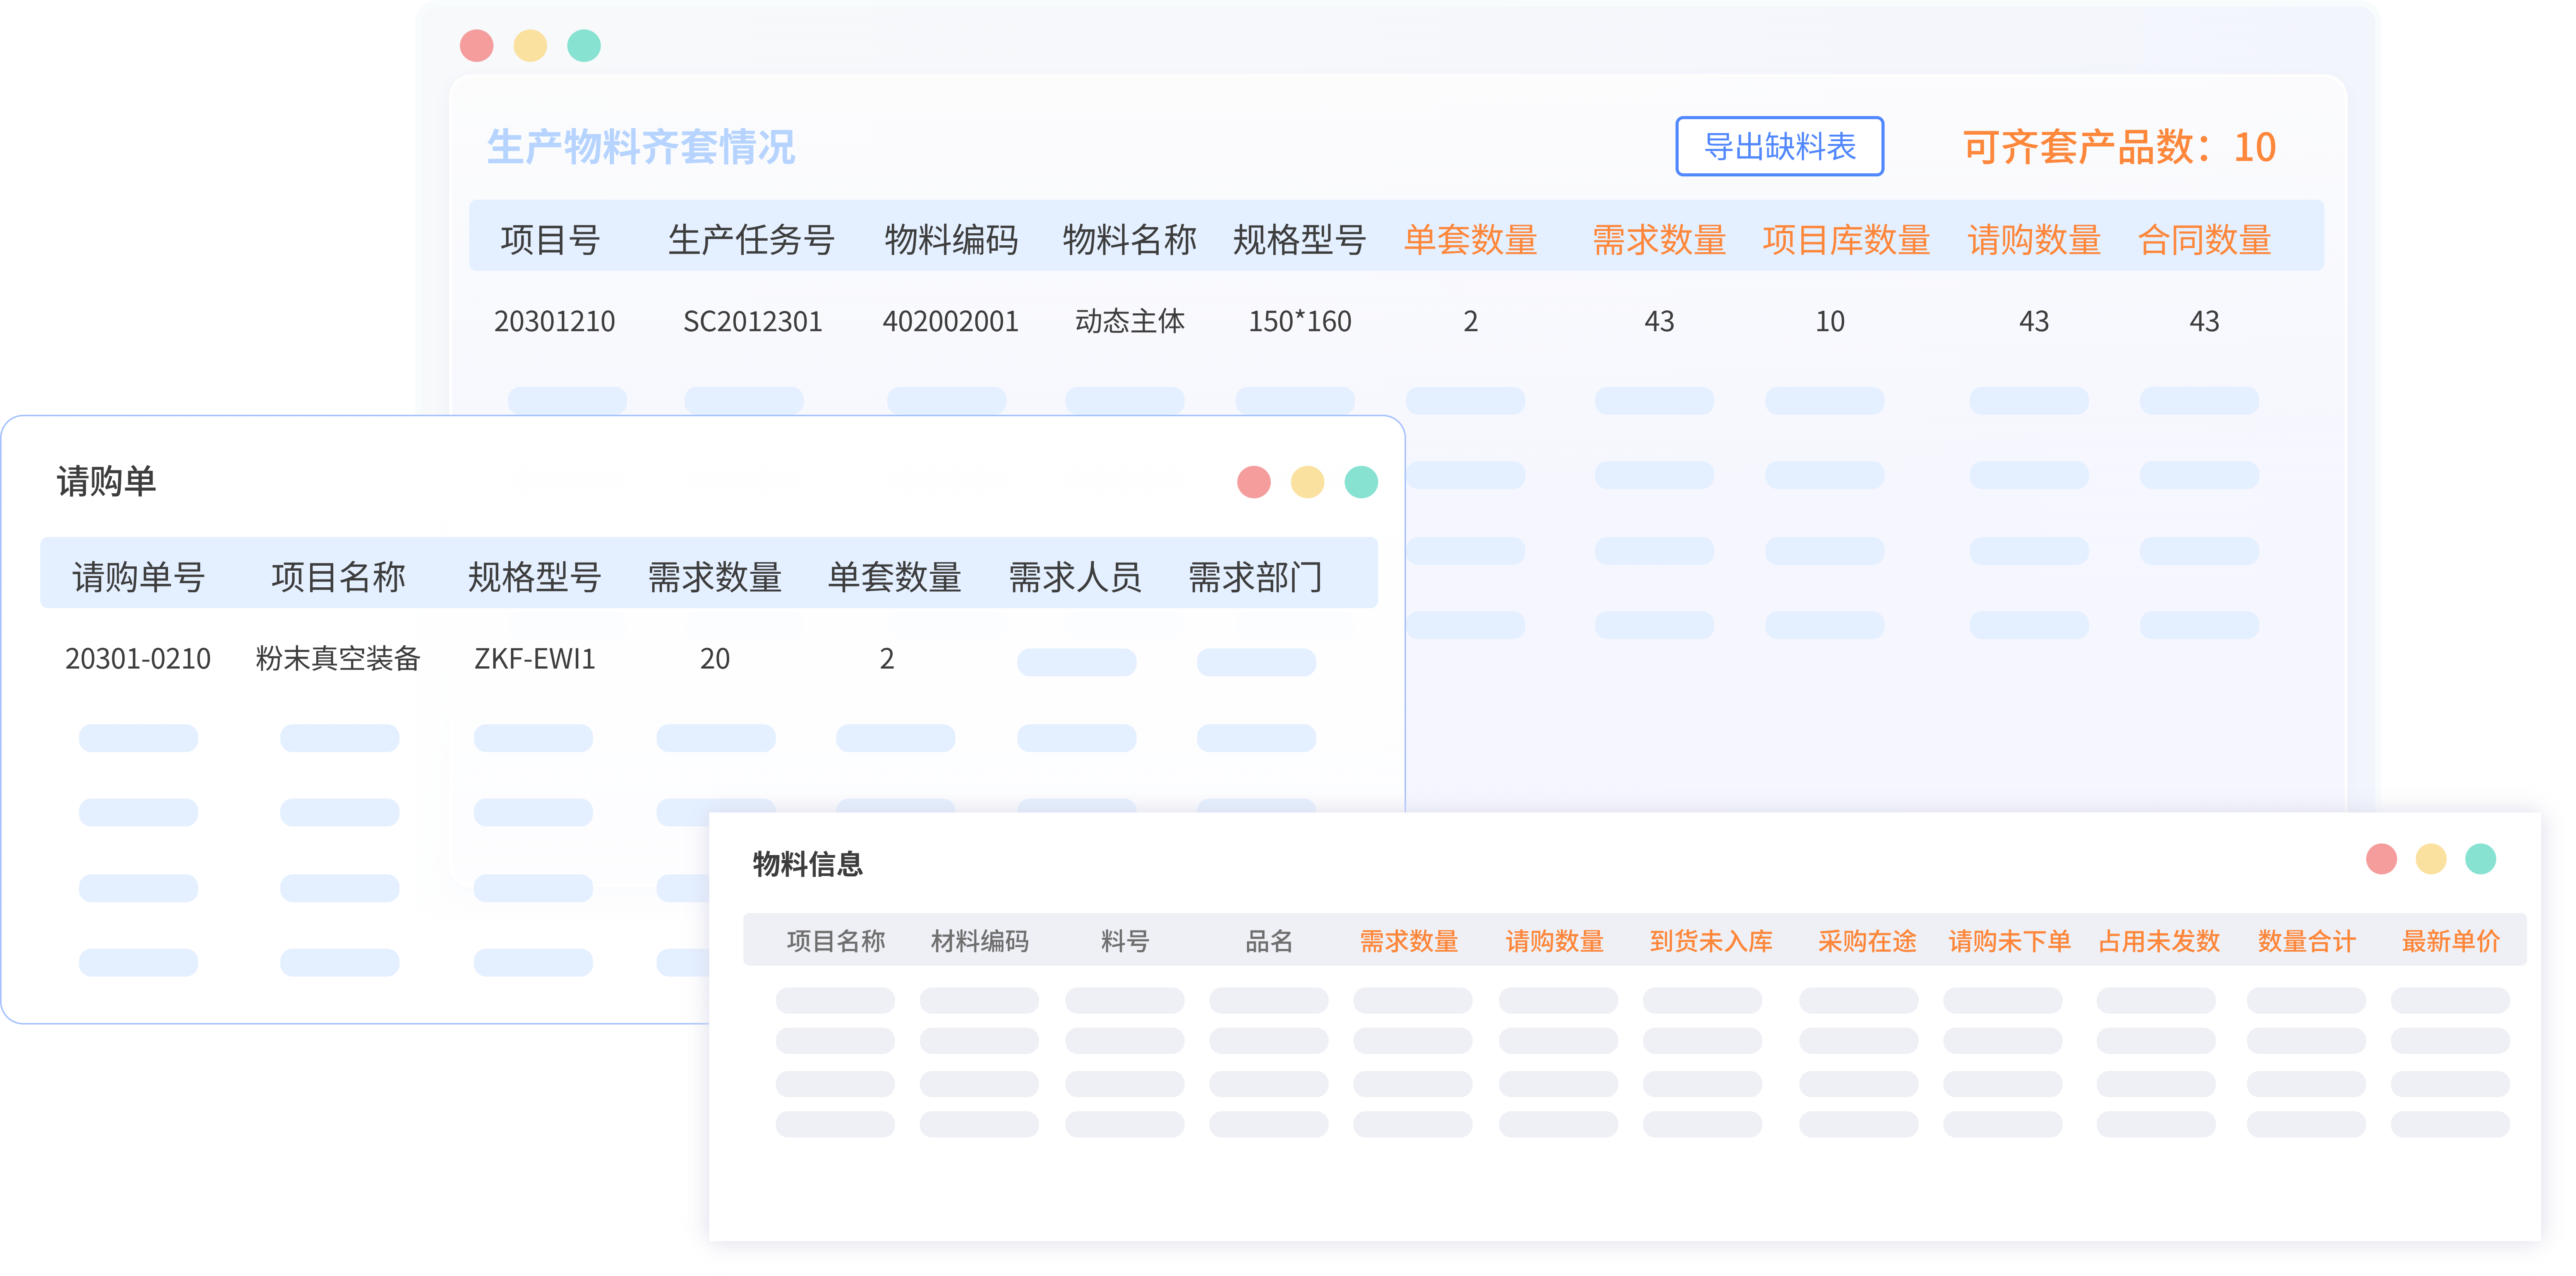
Task: Click the 生产物料齐套情况 title
Action: click(x=641, y=147)
